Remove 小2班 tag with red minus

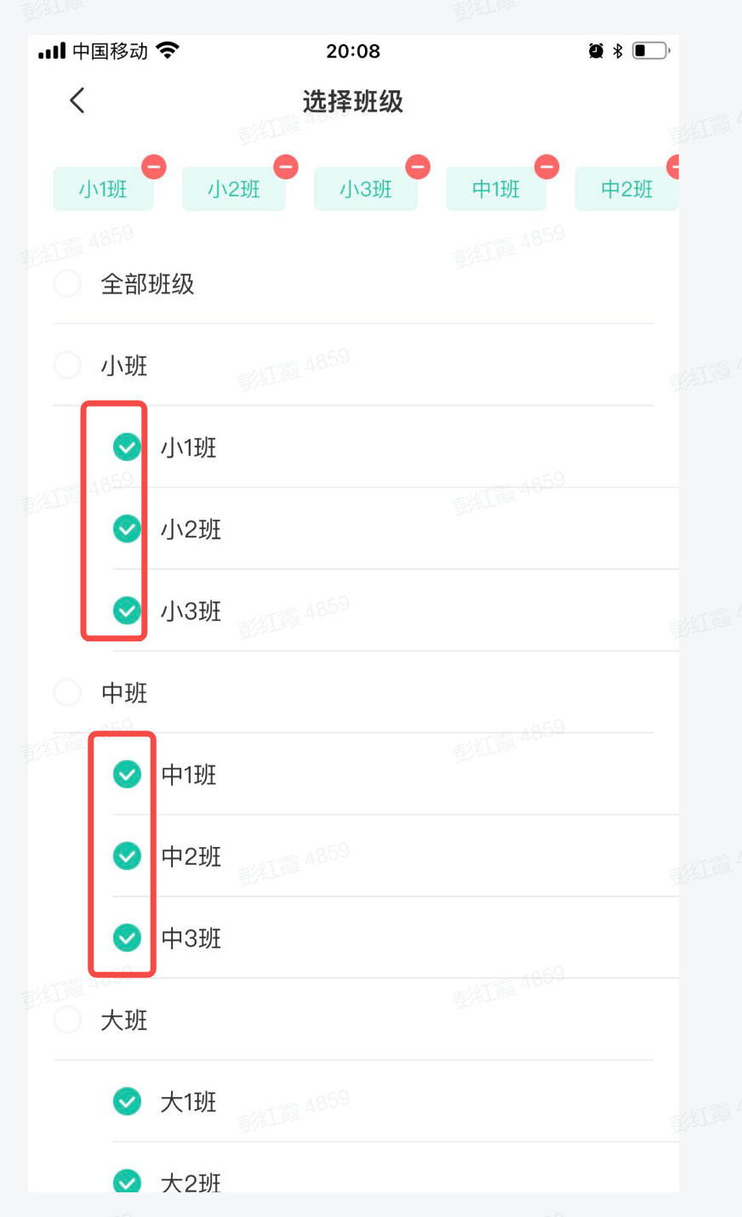coord(286,167)
